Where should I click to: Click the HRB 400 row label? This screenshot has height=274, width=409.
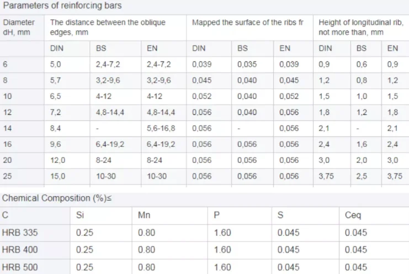(19, 249)
